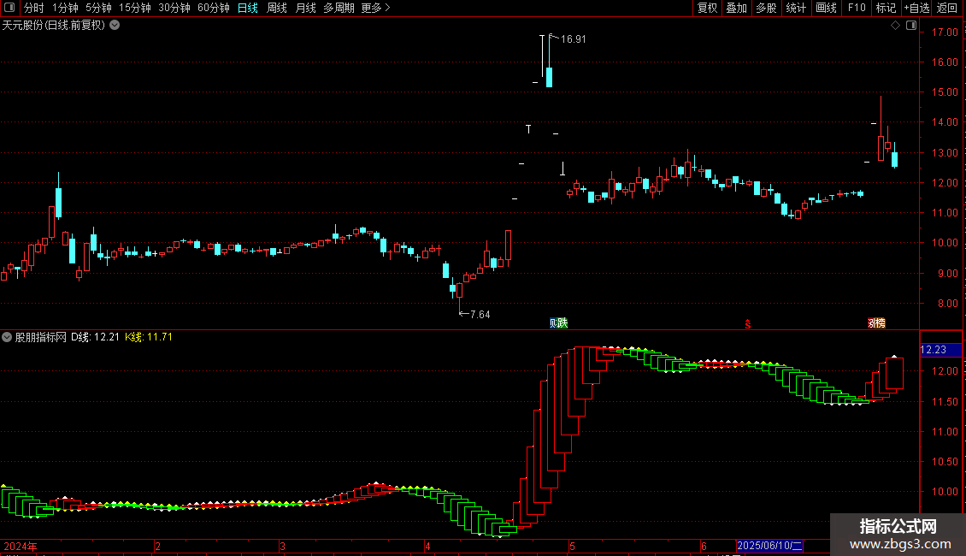The image size is (966, 556).
Task: Click the yellow K线: 11.71 value
Action: click(149, 337)
